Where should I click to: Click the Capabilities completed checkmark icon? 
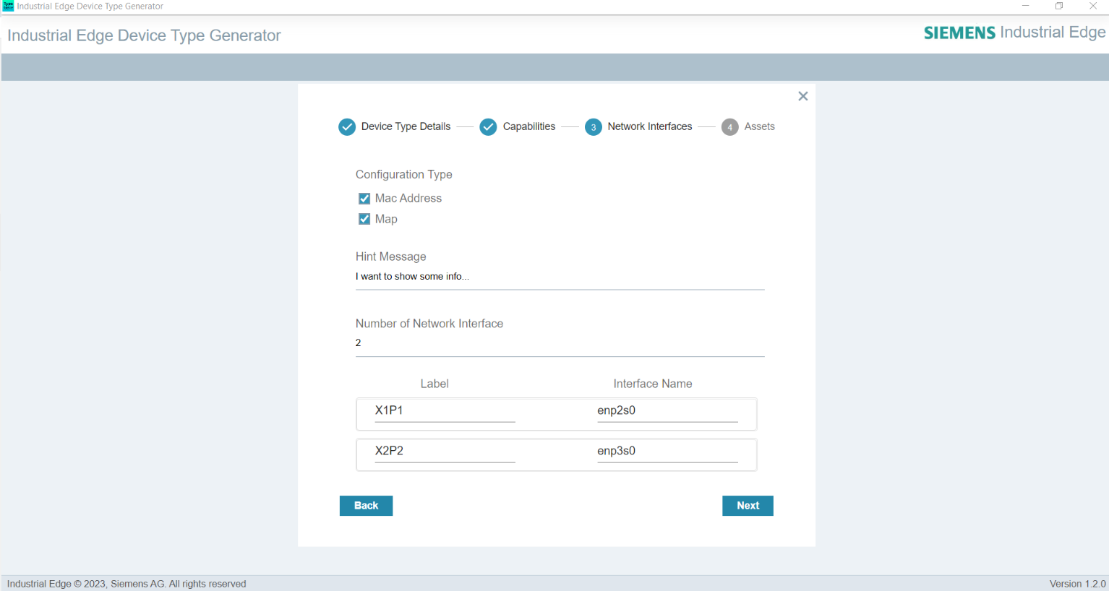(x=488, y=126)
